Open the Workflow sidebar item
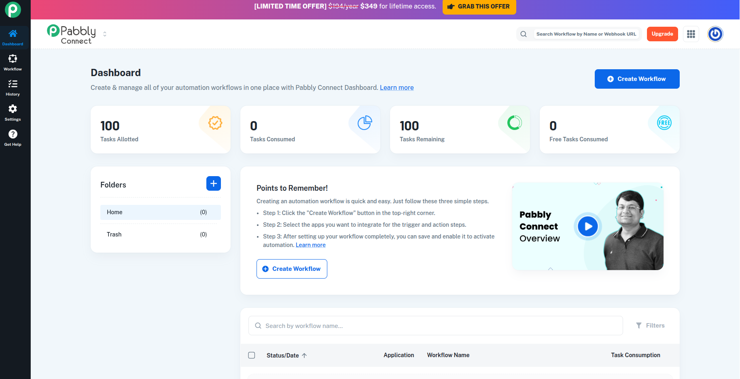740x379 pixels. point(13,62)
